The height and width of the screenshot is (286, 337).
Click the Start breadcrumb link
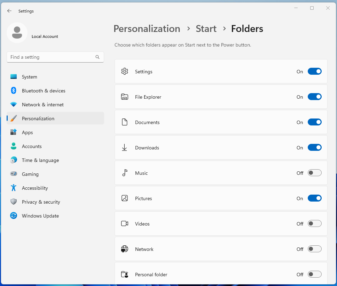pyautogui.click(x=206, y=28)
